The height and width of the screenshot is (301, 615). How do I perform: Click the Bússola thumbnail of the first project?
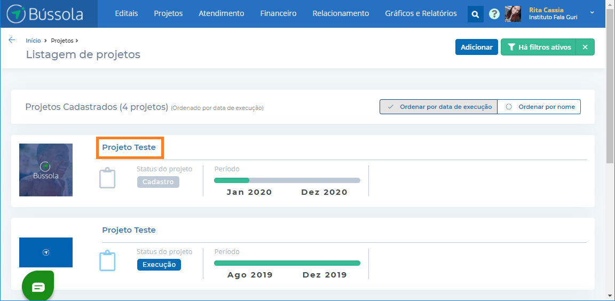pyautogui.click(x=46, y=170)
